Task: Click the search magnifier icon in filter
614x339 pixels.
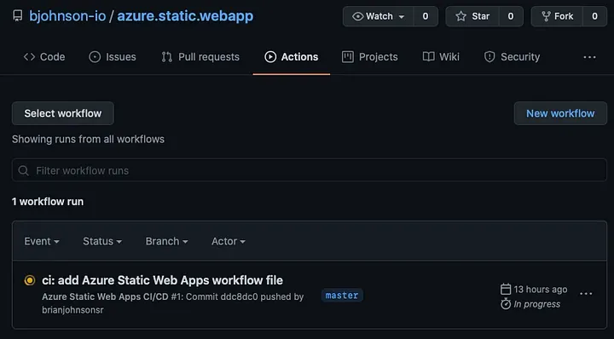Action: (24, 170)
